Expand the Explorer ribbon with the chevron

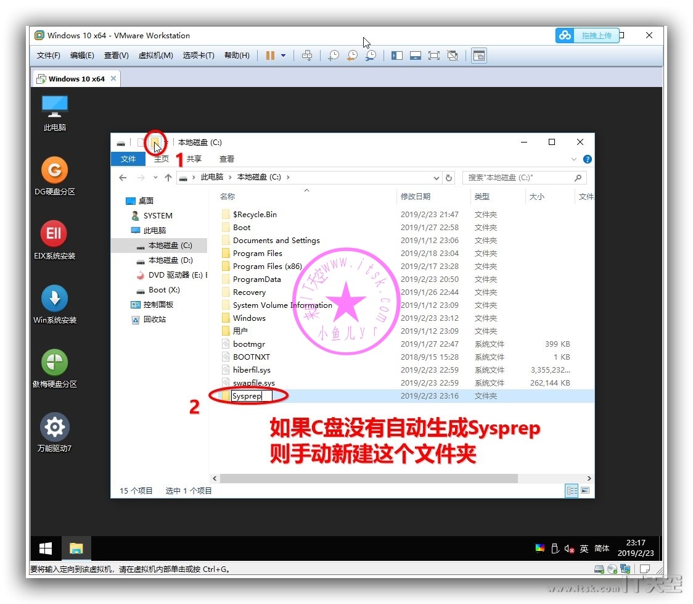click(573, 159)
